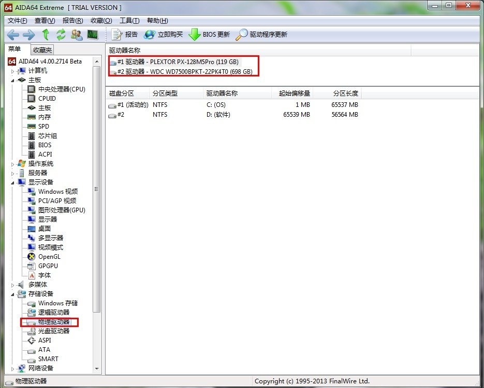Select OpenGL in the sidebar tree

pos(49,257)
